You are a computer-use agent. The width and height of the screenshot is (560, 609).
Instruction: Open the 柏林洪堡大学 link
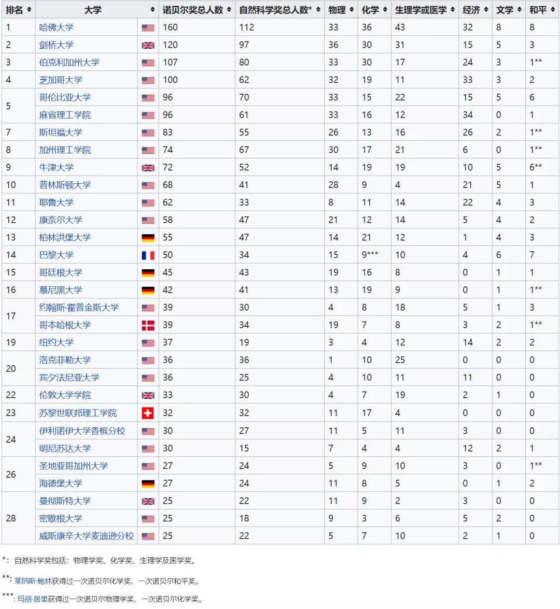pyautogui.click(x=65, y=237)
